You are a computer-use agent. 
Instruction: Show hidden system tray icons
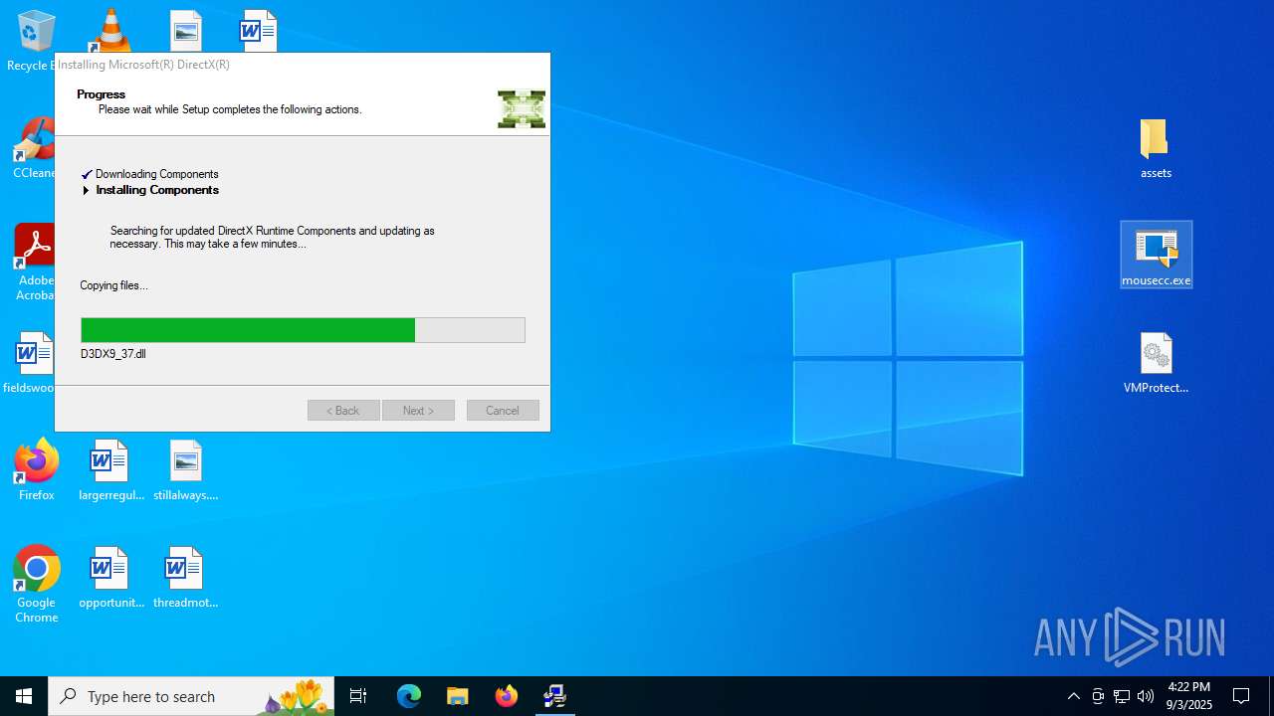tap(1073, 696)
